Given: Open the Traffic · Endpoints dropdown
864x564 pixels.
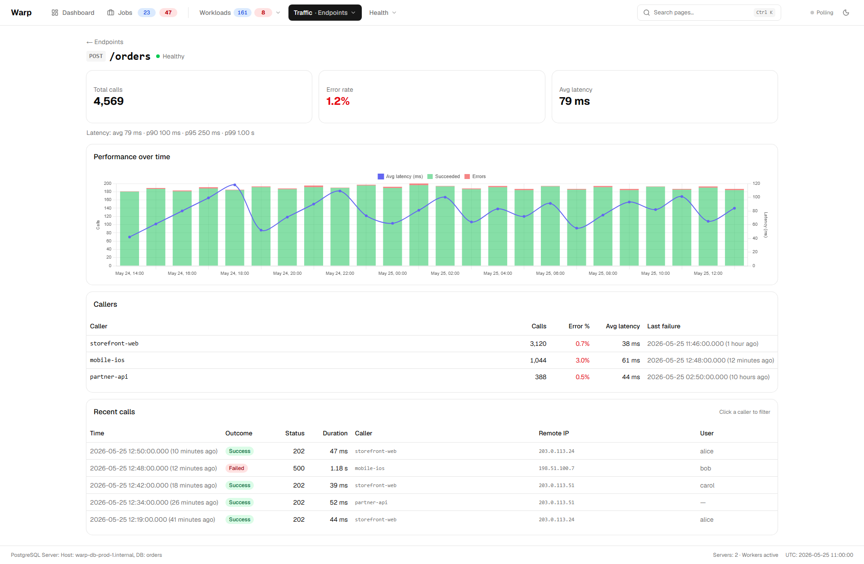Looking at the screenshot, I should [x=325, y=13].
